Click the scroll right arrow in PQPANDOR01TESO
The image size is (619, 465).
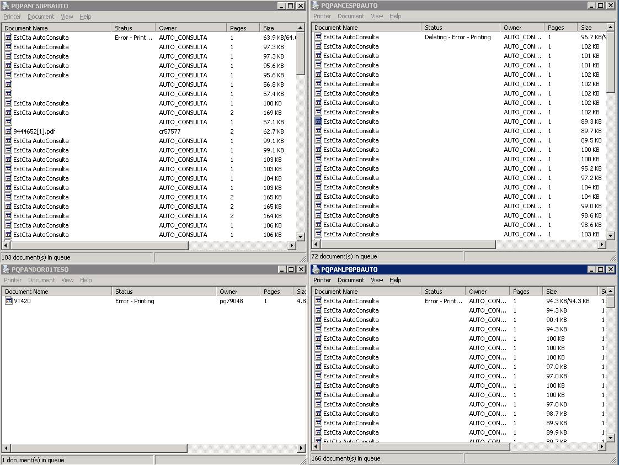point(301,448)
